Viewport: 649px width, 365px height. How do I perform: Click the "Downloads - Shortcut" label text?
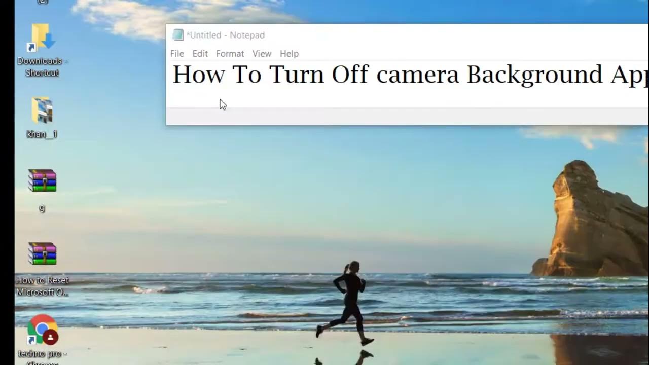pos(42,67)
